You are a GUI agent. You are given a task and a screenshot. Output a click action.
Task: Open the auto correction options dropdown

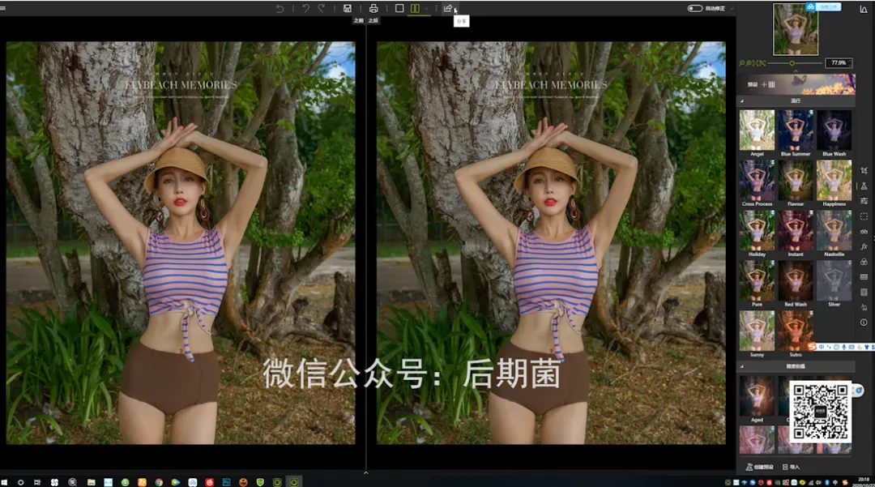point(732,9)
